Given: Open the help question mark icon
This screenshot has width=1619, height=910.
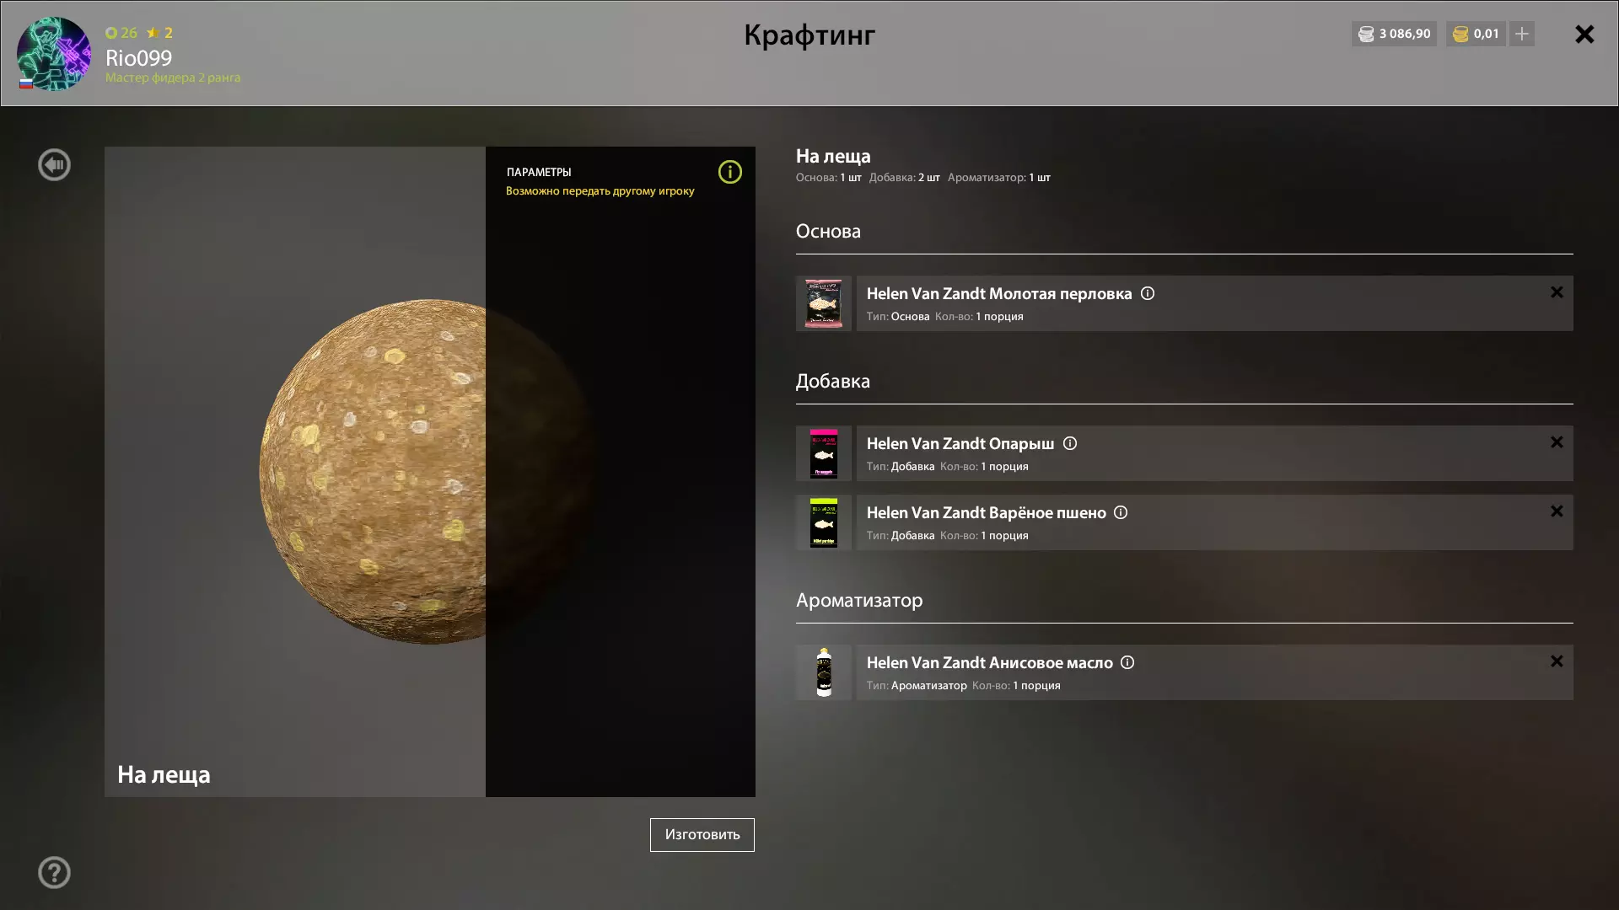Looking at the screenshot, I should click(x=54, y=873).
